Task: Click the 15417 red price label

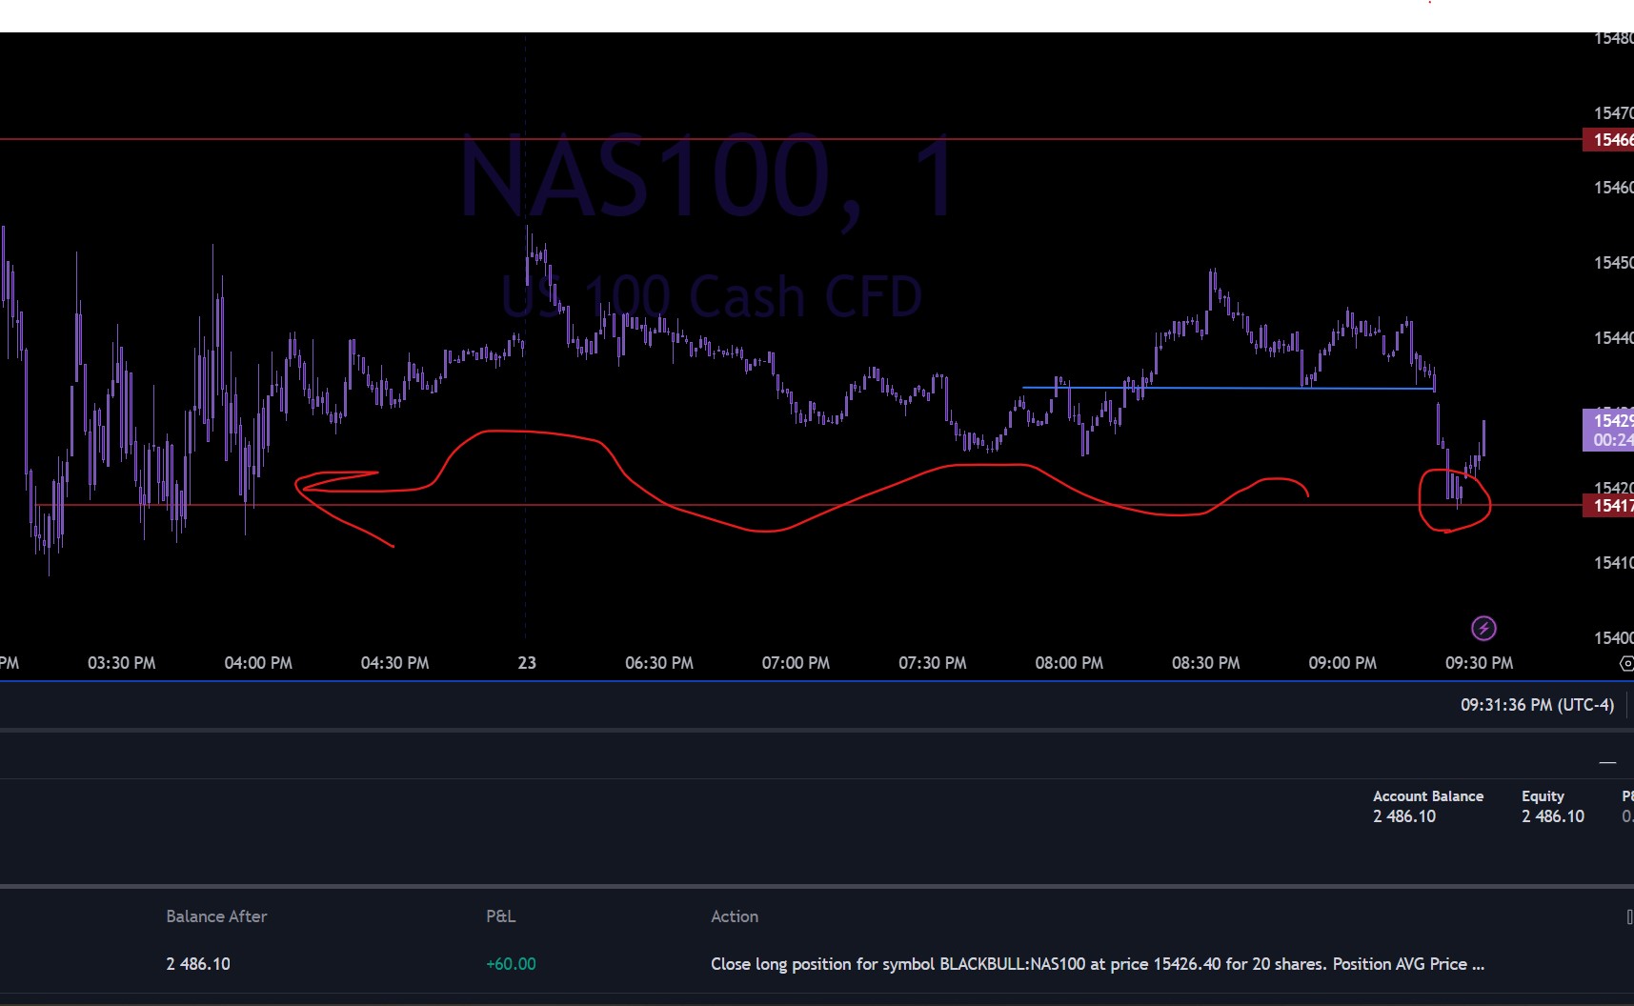Action: pyautogui.click(x=1611, y=505)
